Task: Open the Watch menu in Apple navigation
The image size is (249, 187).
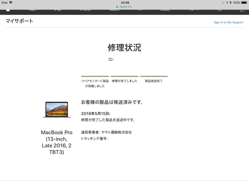Action: click(x=114, y=10)
